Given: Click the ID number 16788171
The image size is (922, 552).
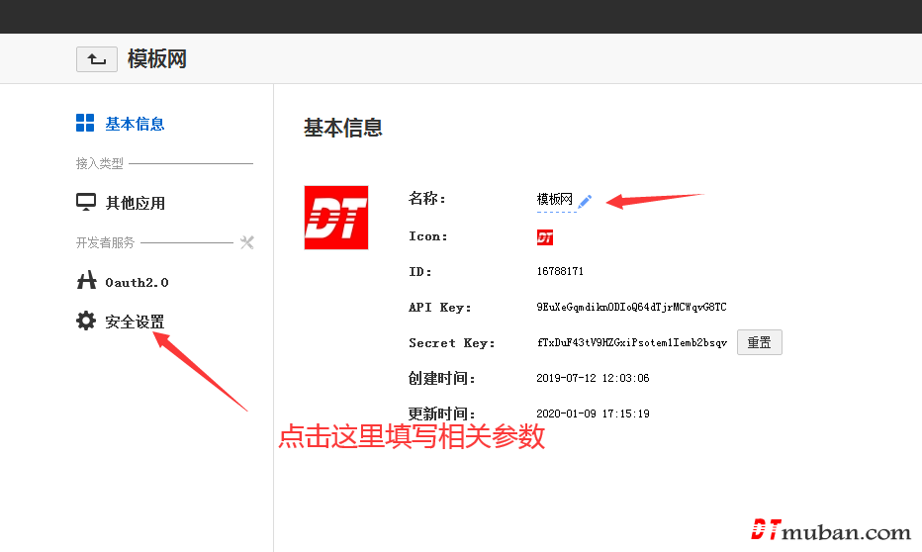Looking at the screenshot, I should point(560,271).
